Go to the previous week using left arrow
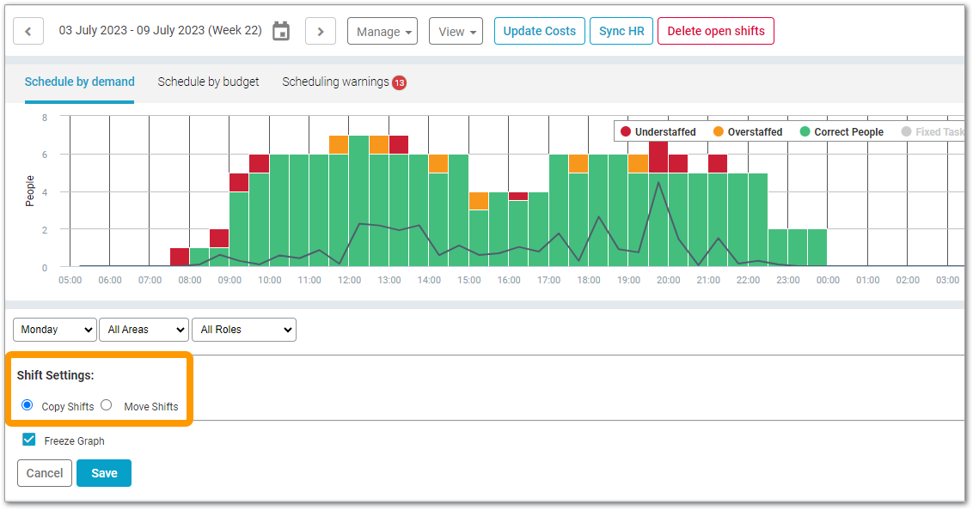This screenshot has height=510, width=973. 28,32
